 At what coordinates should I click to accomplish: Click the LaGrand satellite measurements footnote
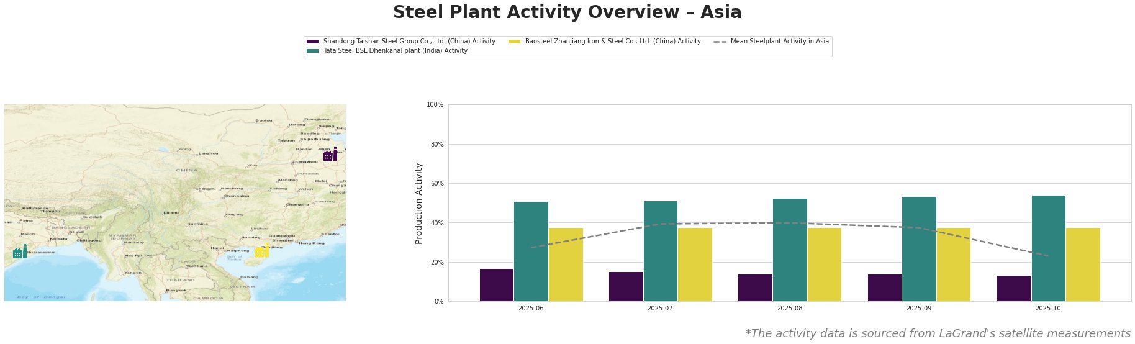click(x=938, y=333)
